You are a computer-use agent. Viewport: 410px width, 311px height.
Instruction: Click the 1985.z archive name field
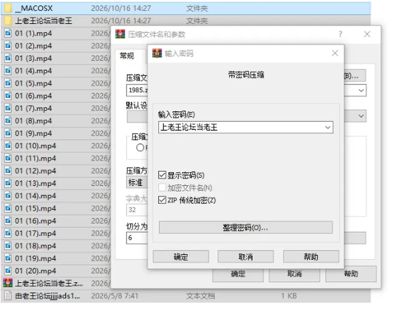point(137,90)
